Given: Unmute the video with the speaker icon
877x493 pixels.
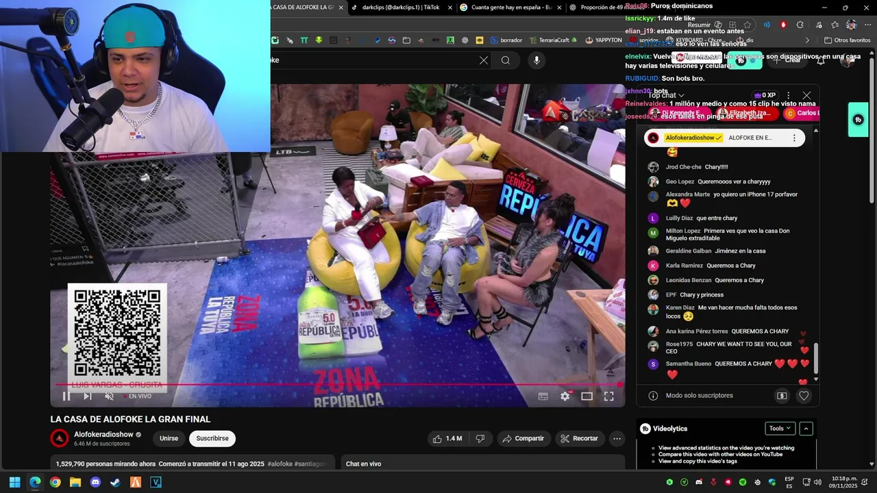Looking at the screenshot, I should [109, 396].
